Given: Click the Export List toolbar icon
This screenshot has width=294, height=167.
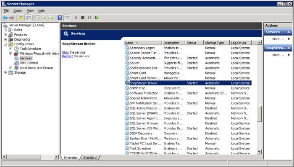Looking at the screenshot, I should 51,18.
